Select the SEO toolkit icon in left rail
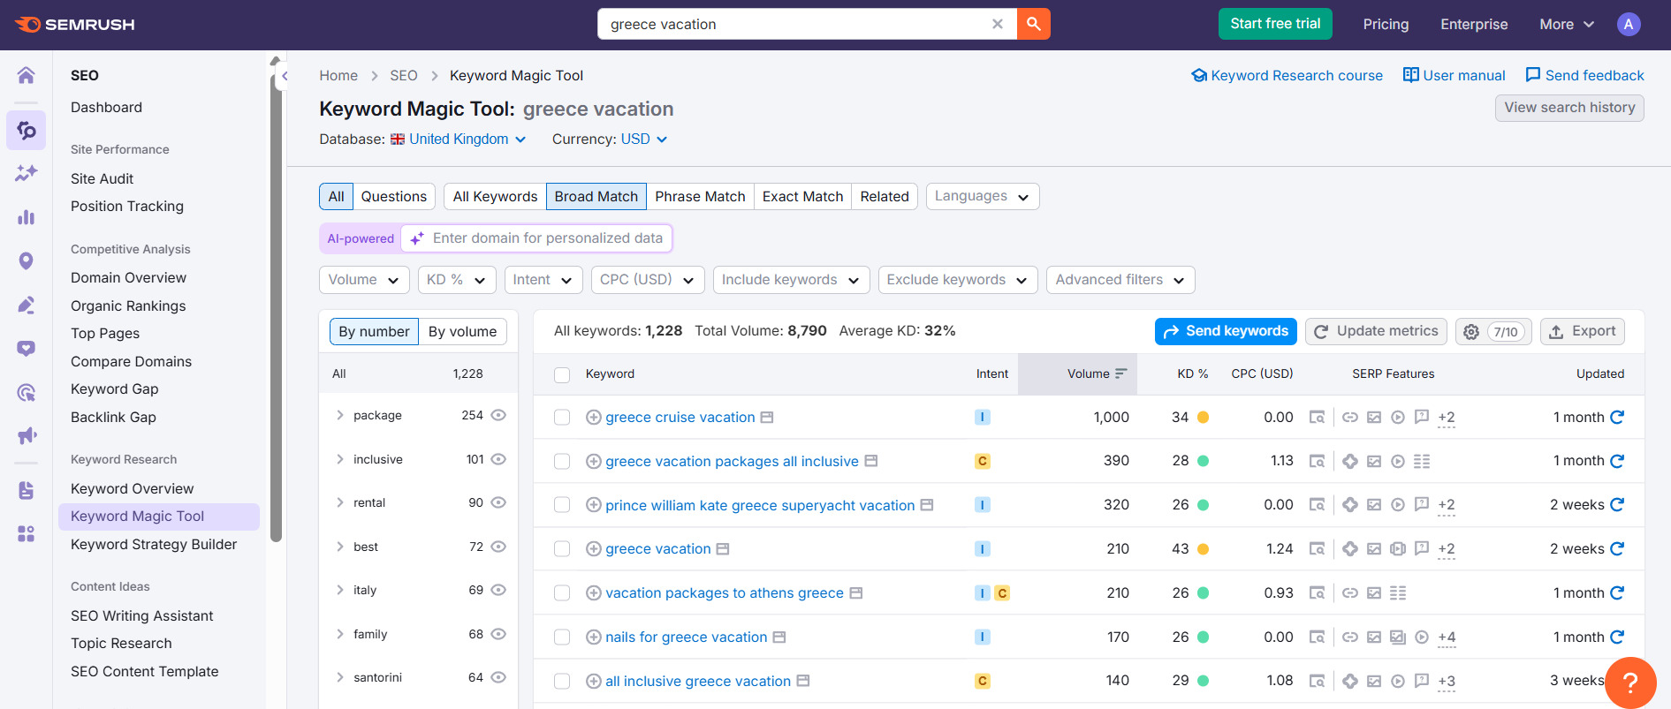Image resolution: width=1671 pixels, height=709 pixels. [x=27, y=131]
